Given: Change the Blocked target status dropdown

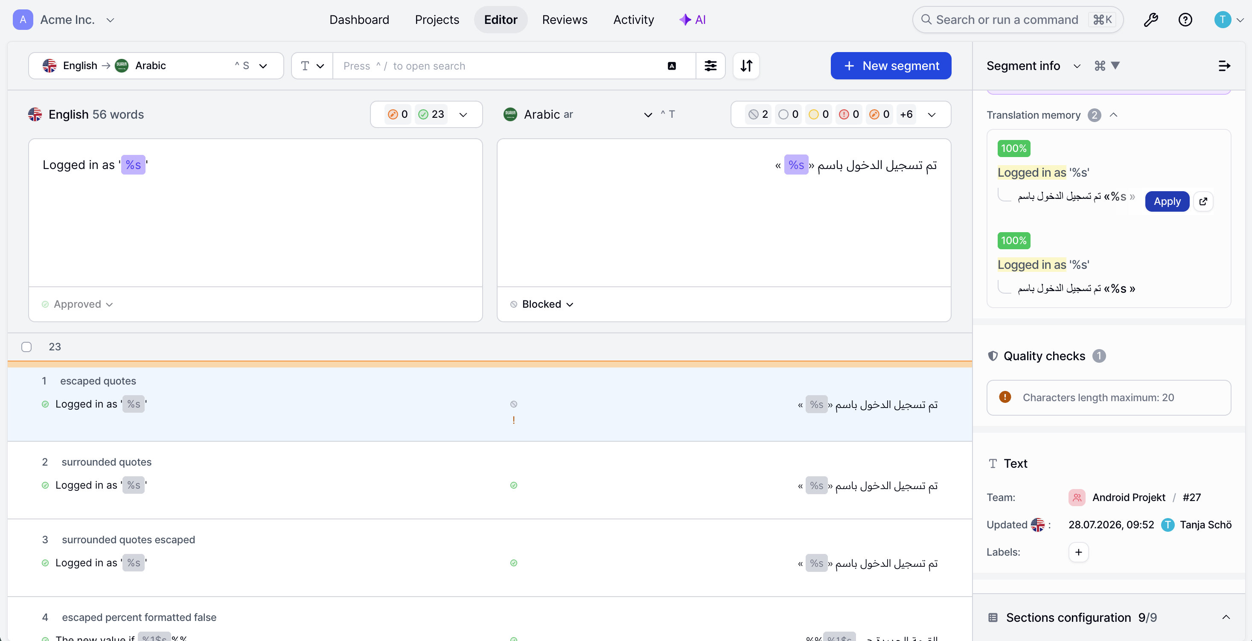Looking at the screenshot, I should [x=542, y=304].
